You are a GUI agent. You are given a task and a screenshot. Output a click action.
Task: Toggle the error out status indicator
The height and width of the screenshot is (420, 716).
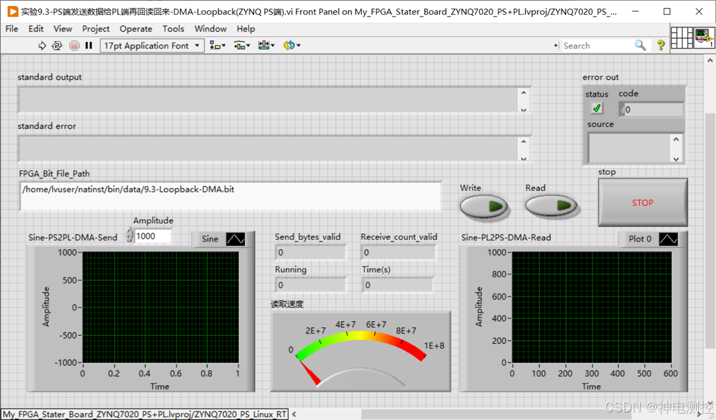coord(597,108)
